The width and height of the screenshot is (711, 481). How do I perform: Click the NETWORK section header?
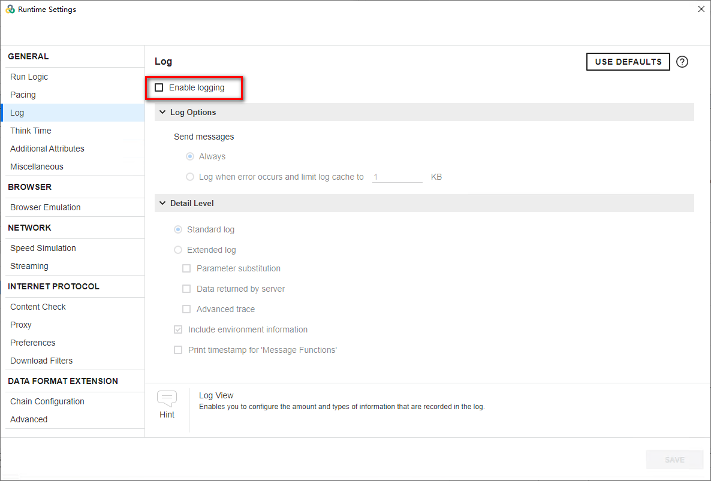click(x=29, y=228)
